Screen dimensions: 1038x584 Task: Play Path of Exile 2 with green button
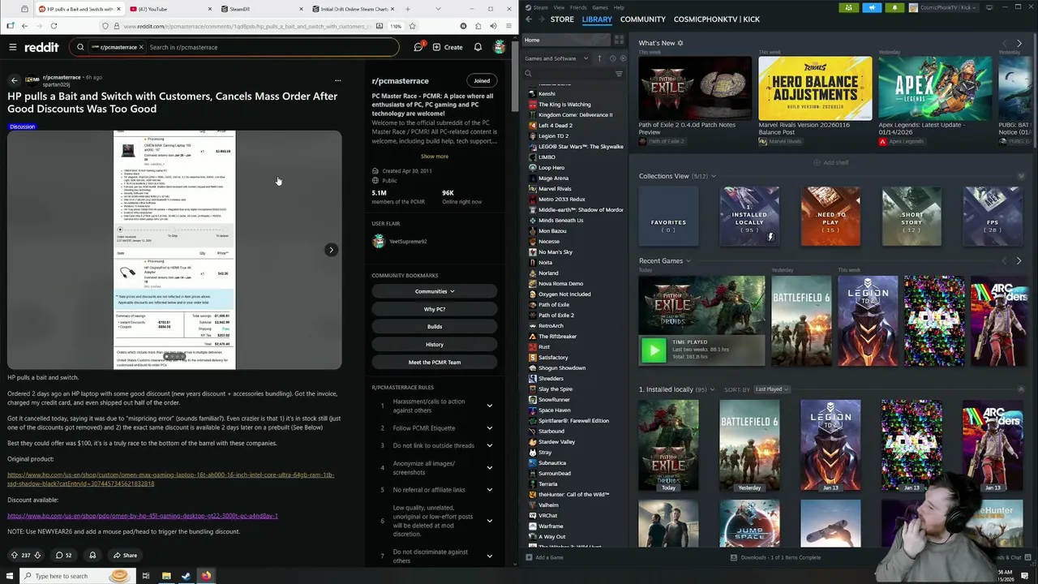654,350
